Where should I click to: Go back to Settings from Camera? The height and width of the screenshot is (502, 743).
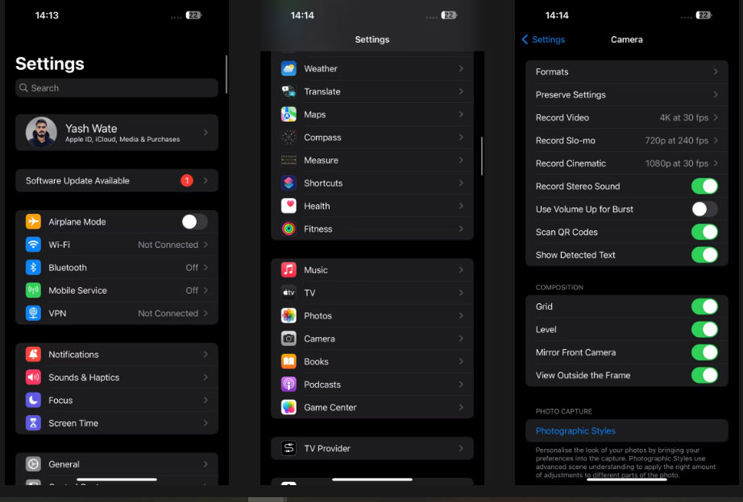[x=543, y=39]
